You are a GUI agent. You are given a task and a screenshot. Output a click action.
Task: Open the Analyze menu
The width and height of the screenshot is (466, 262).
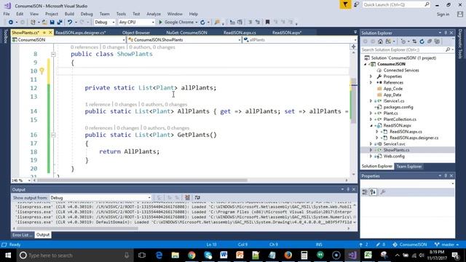coord(154,14)
